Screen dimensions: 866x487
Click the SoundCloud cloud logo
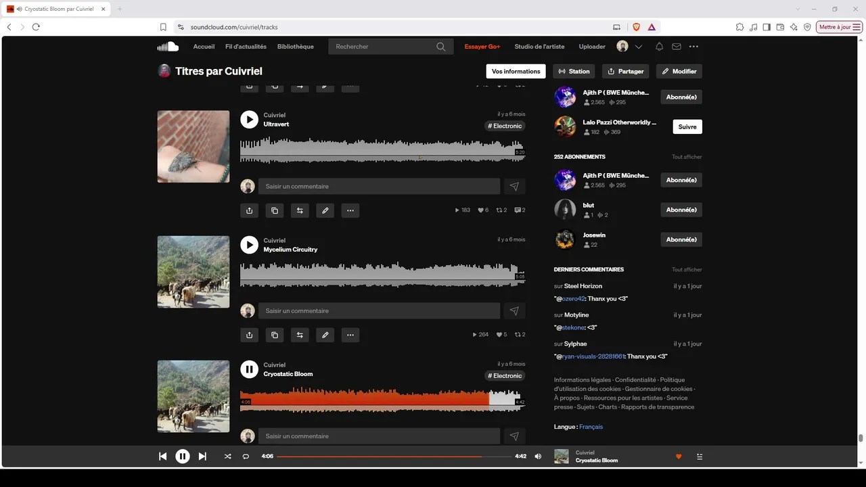click(x=168, y=47)
